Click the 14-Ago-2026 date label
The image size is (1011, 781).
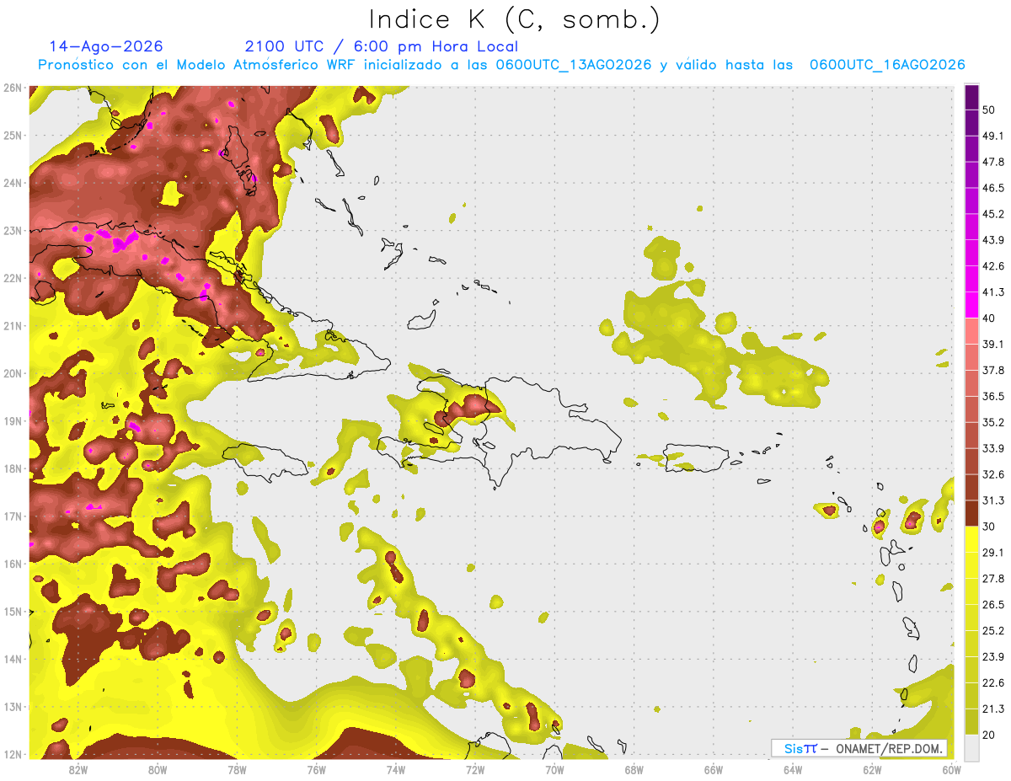click(x=106, y=46)
